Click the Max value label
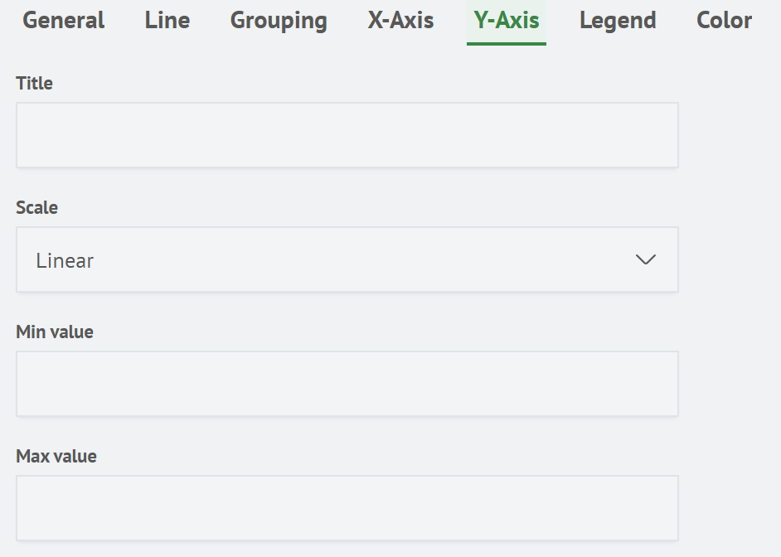 (56, 457)
